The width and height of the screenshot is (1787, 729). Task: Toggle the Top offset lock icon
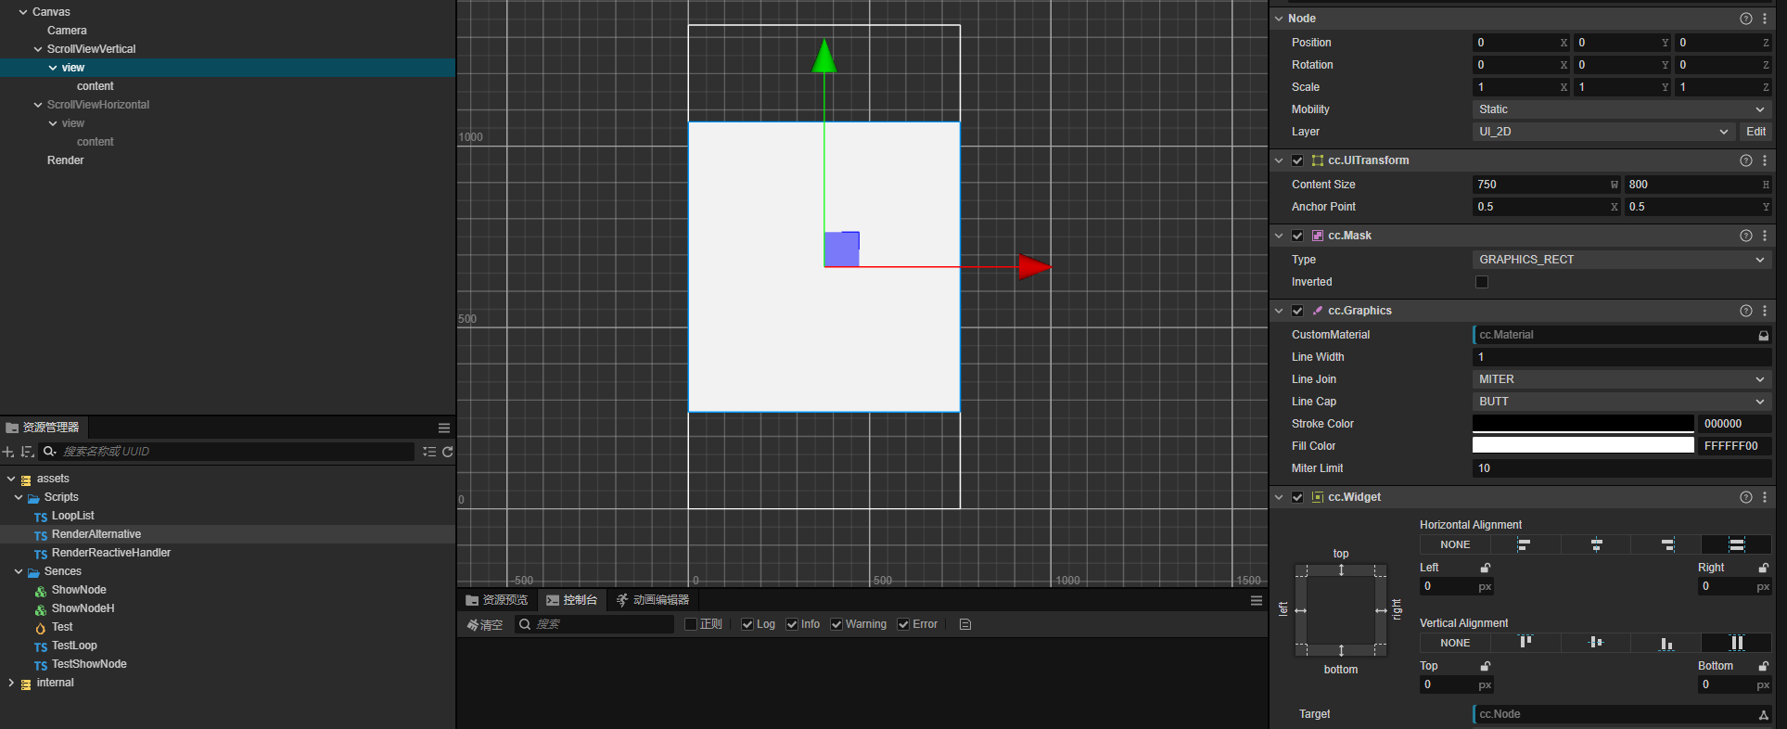pos(1486,666)
